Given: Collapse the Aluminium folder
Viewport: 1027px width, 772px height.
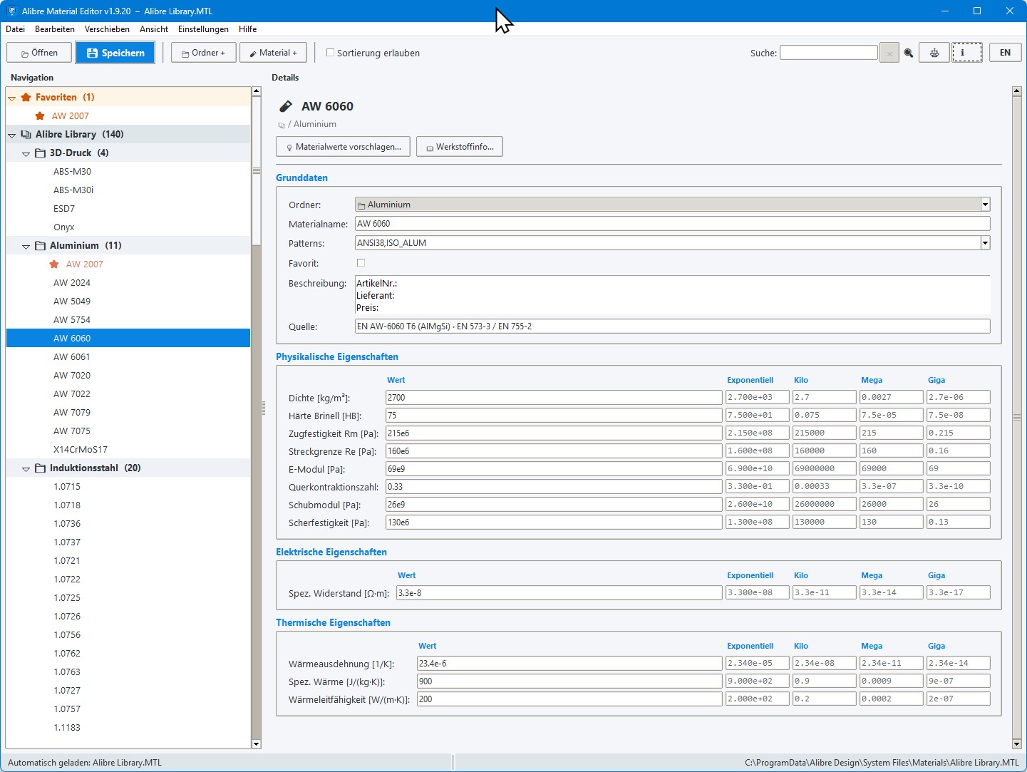Looking at the screenshot, I should (26, 247).
